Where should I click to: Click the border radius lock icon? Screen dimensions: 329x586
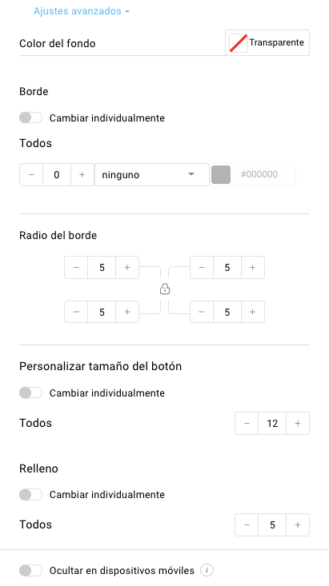(x=165, y=289)
